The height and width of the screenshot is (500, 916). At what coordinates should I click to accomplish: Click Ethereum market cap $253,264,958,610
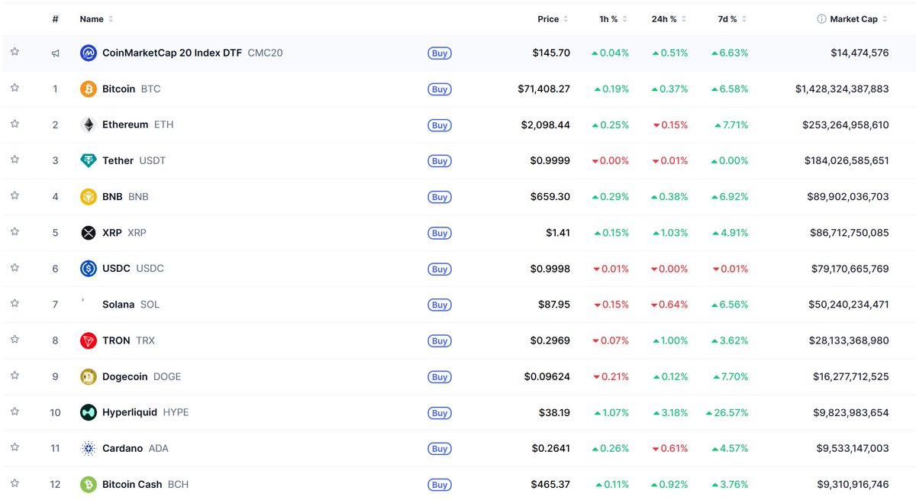pyautogui.click(x=846, y=125)
